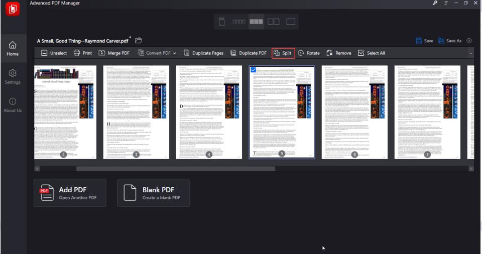Click the Select All checkbox button
482x254 pixels.
click(x=372, y=53)
